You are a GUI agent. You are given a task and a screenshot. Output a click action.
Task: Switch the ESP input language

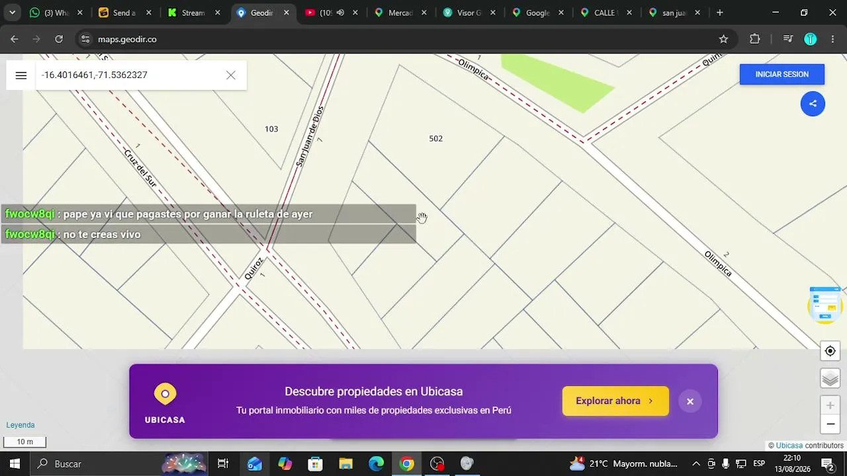759,463
